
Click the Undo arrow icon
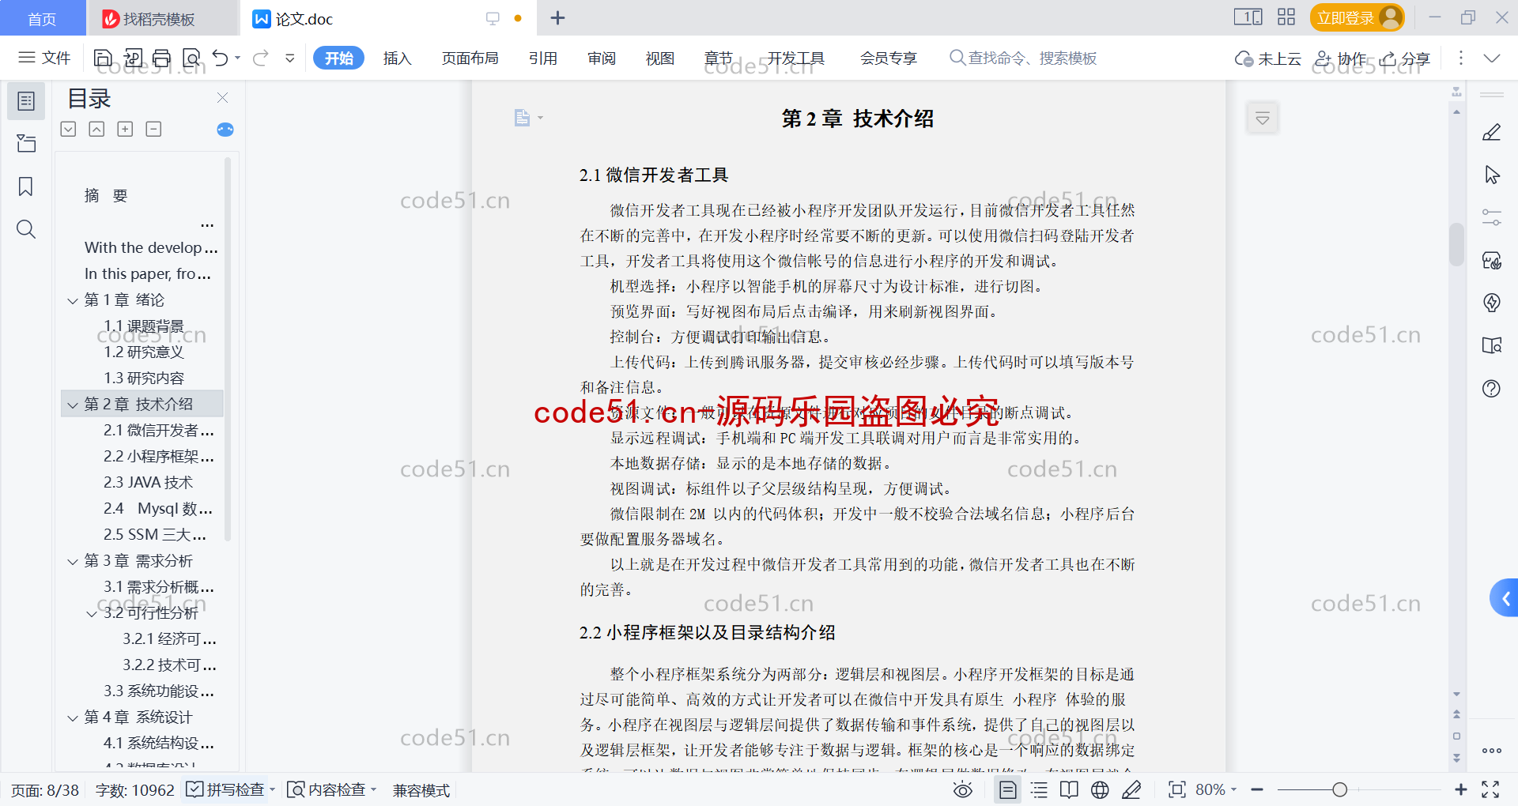221,58
